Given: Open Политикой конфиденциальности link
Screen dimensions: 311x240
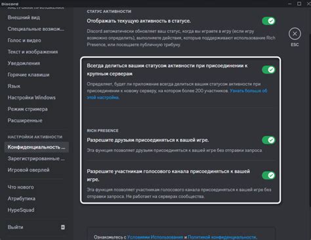Looking at the screenshot, I should coord(222,237).
